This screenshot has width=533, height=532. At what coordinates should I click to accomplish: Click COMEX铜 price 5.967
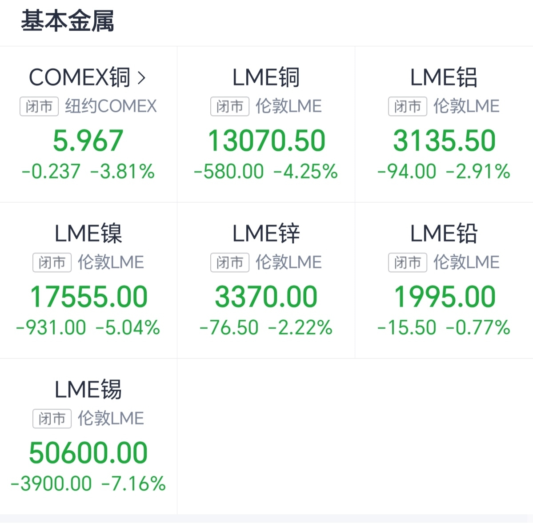[88, 141]
